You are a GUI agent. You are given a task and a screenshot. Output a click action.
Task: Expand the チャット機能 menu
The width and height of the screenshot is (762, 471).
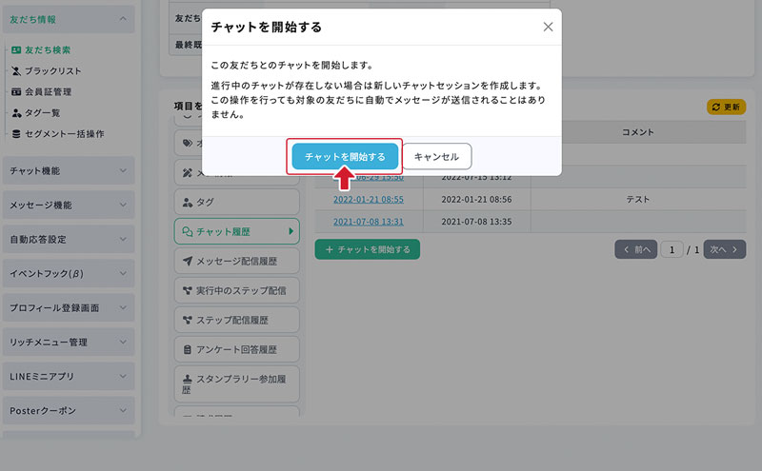coord(68,170)
